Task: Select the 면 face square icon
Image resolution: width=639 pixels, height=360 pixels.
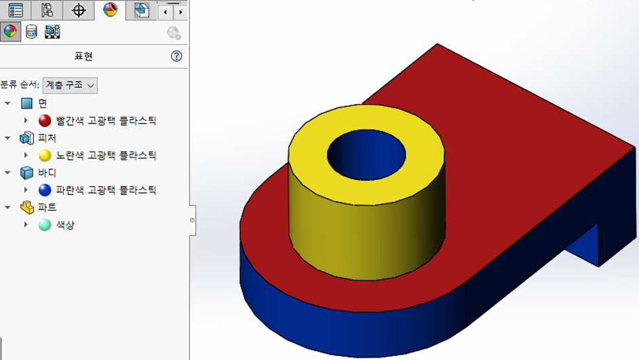Action: pyautogui.click(x=27, y=103)
